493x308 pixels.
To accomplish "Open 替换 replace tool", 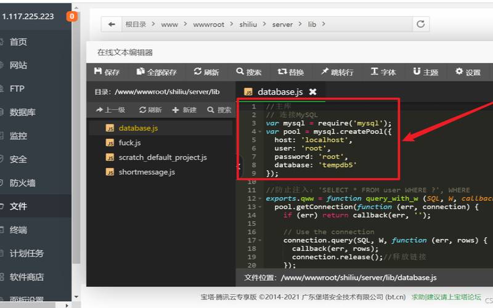I will pyautogui.click(x=291, y=72).
